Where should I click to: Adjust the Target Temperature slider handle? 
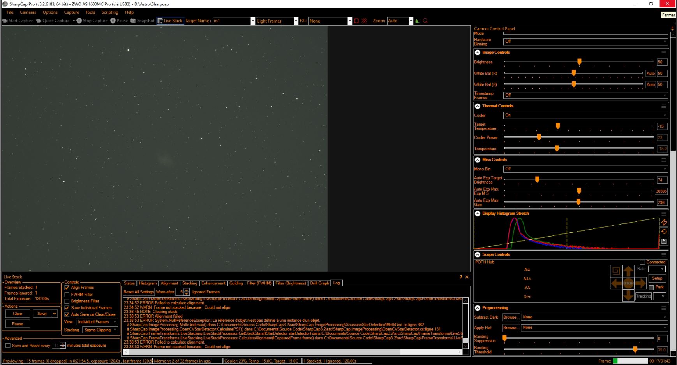click(x=558, y=126)
